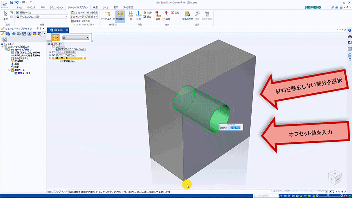
Task: Collapse the ジェネレーティブ解析 2 node
Action: pyautogui.click(x=6, y=49)
